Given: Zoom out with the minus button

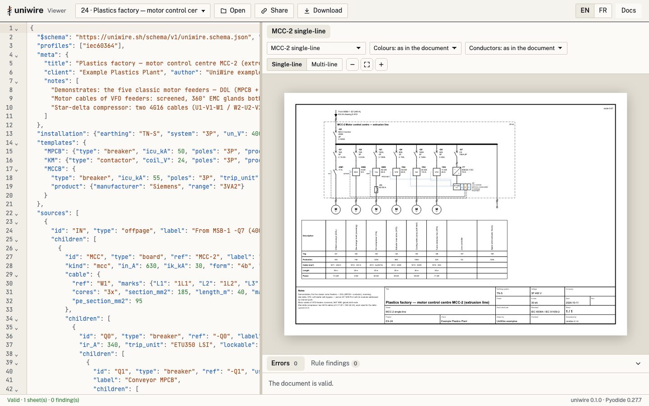Looking at the screenshot, I should click(352, 65).
